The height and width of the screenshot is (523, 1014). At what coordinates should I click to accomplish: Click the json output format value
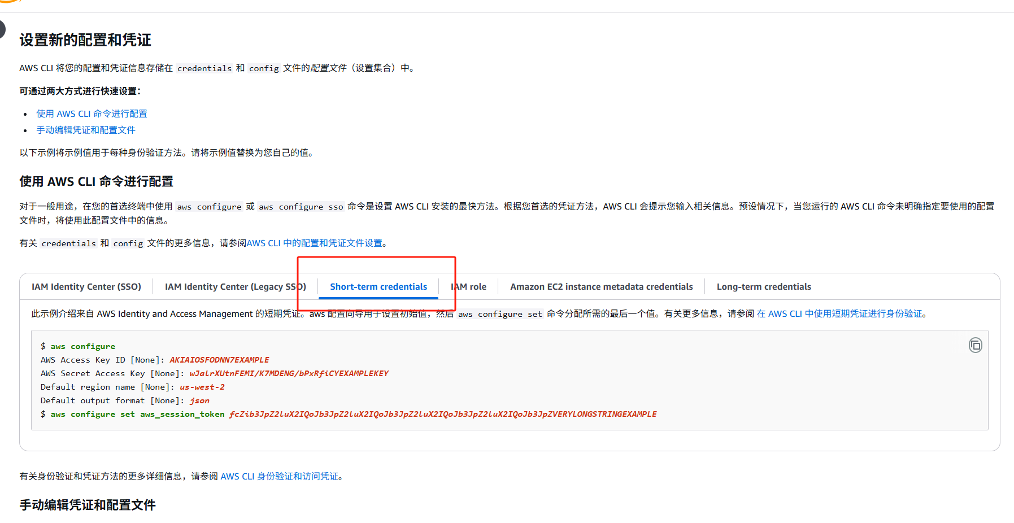pyautogui.click(x=199, y=400)
